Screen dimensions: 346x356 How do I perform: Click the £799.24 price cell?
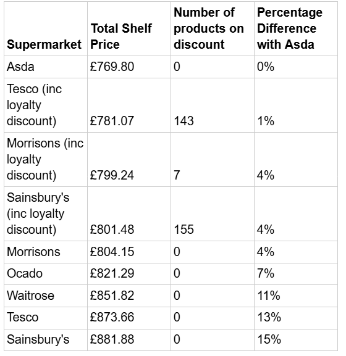click(x=129, y=160)
